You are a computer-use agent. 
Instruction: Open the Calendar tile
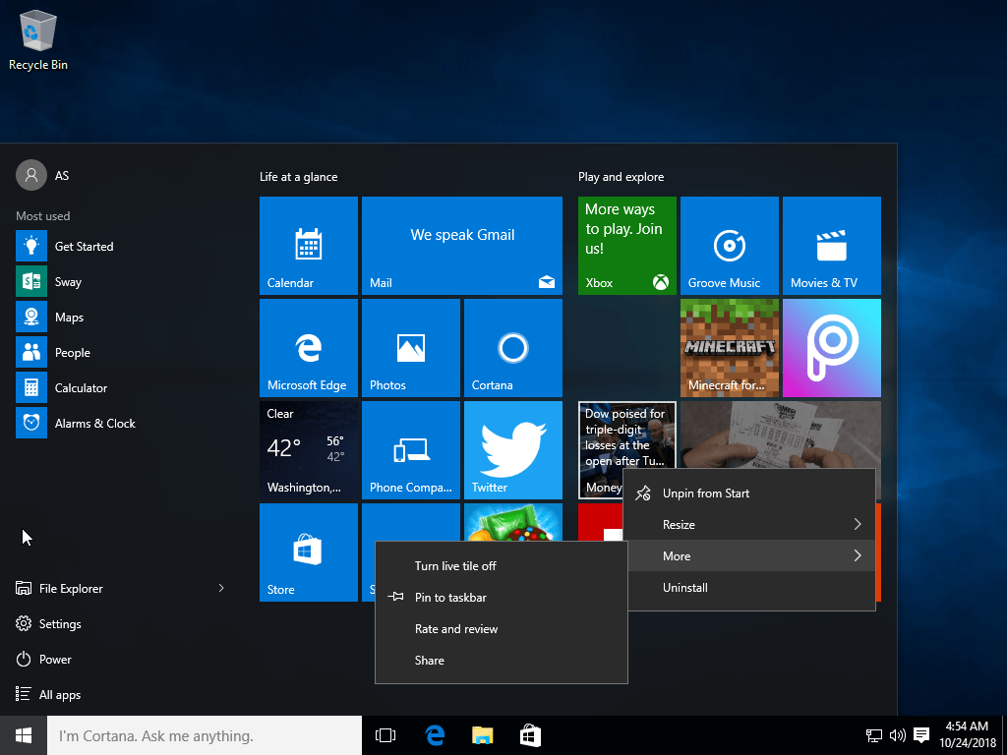tap(308, 245)
